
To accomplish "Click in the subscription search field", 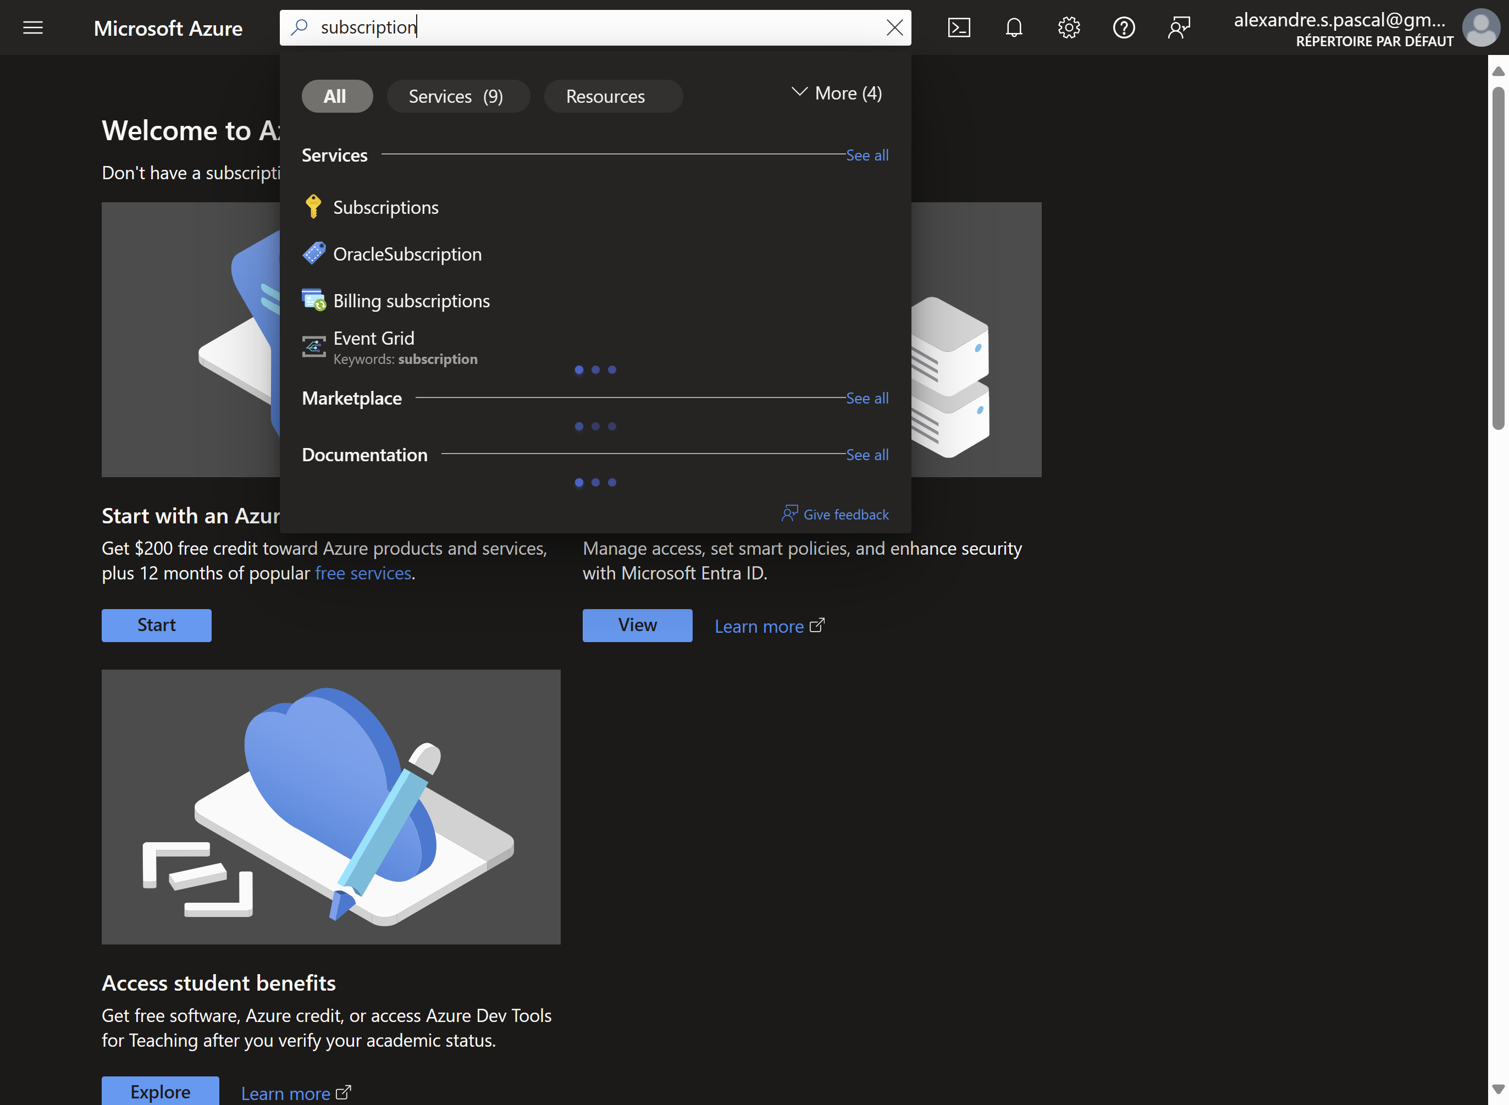I will pyautogui.click(x=595, y=27).
